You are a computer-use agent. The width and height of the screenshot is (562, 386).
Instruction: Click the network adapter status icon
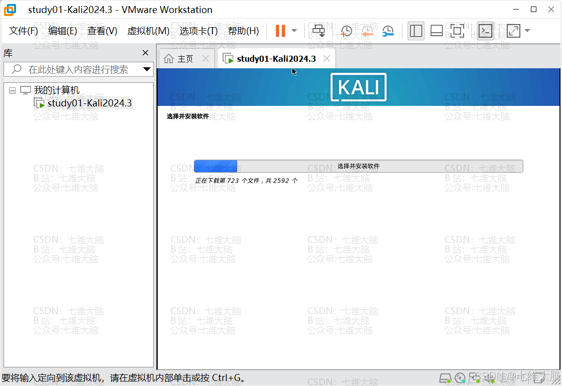(475, 378)
